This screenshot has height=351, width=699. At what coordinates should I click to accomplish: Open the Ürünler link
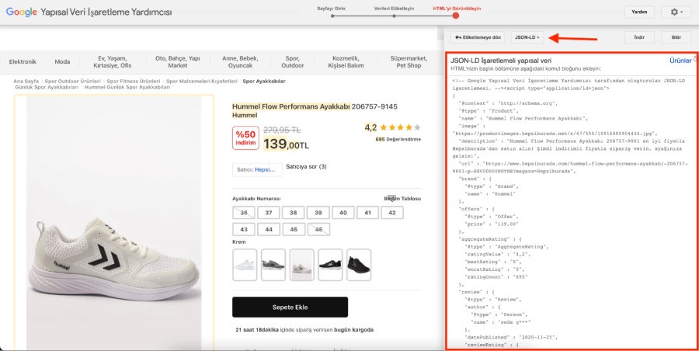[x=680, y=60]
